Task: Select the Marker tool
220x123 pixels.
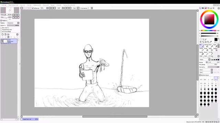Action: [201, 50]
